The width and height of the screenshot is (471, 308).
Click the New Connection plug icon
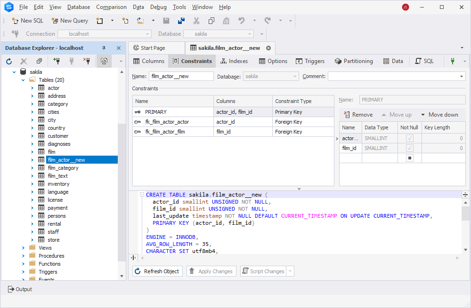[56, 61]
